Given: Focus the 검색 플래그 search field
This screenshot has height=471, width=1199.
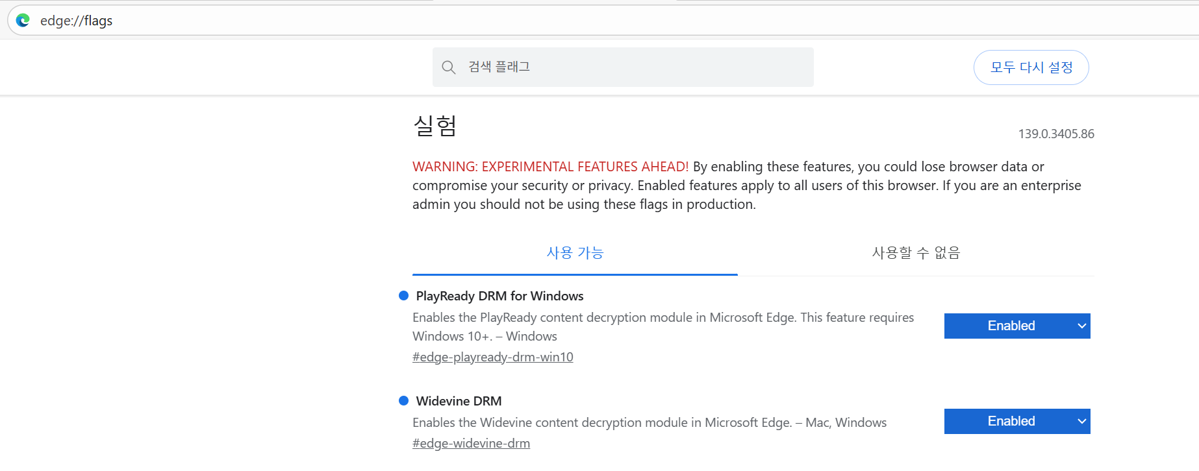Looking at the screenshot, I should (x=623, y=67).
